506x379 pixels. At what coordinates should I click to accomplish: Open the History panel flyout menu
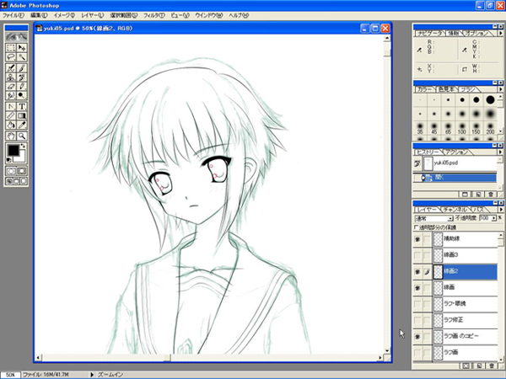pos(500,152)
